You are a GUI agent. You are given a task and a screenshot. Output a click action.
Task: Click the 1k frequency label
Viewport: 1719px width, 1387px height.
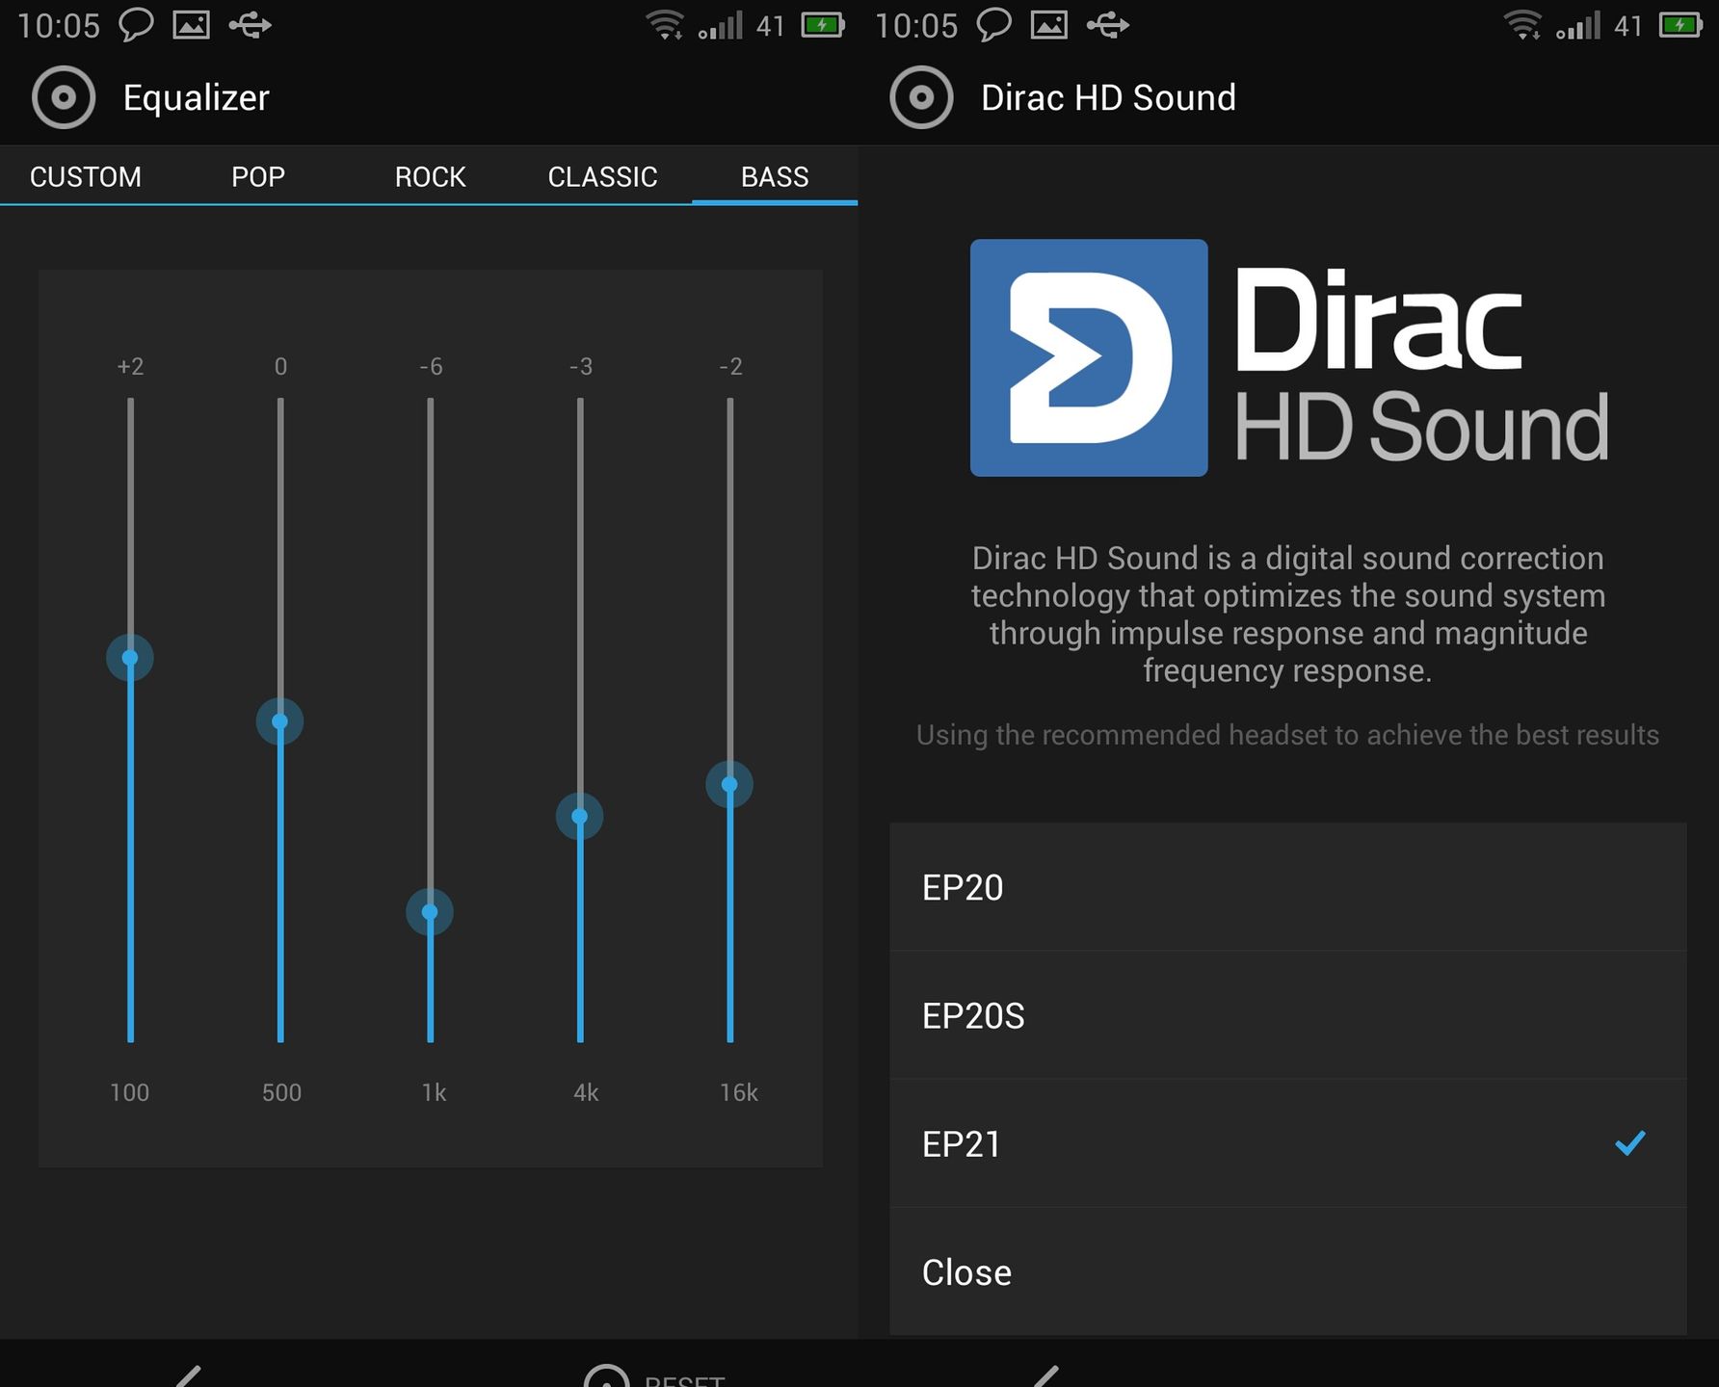point(434,1092)
